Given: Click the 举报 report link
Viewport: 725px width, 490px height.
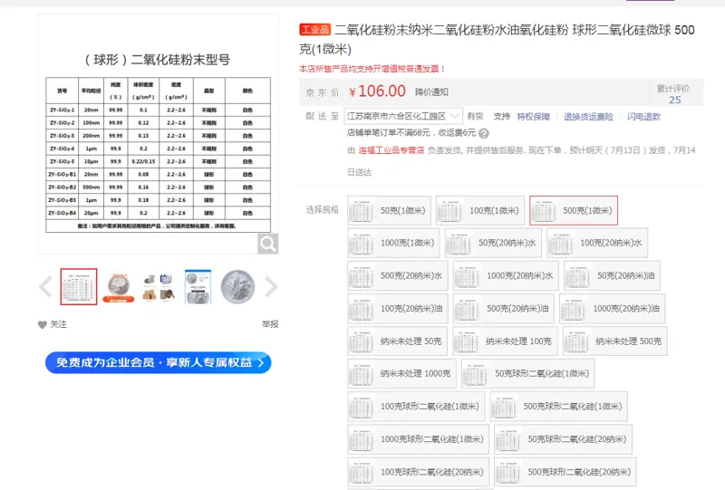Looking at the screenshot, I should (270, 324).
